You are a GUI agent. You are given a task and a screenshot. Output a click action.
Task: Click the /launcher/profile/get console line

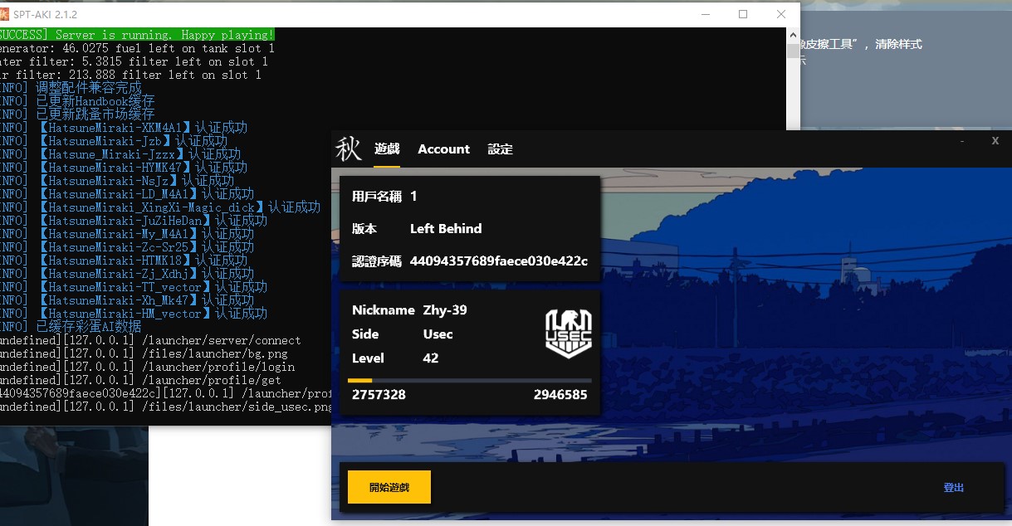point(140,380)
